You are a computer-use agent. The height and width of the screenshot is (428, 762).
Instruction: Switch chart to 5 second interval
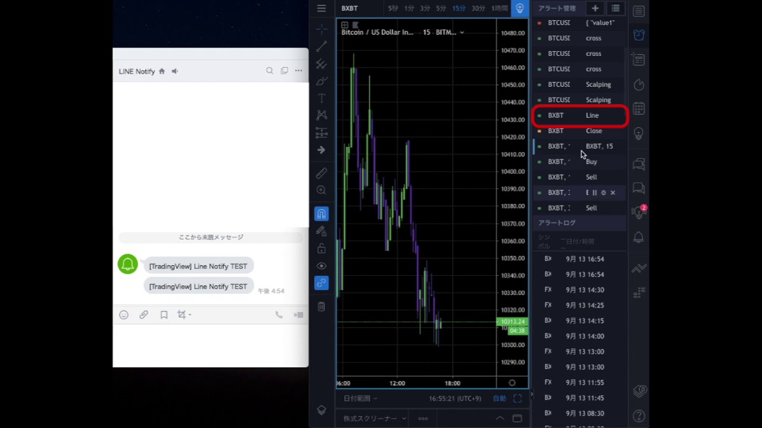tap(393, 8)
